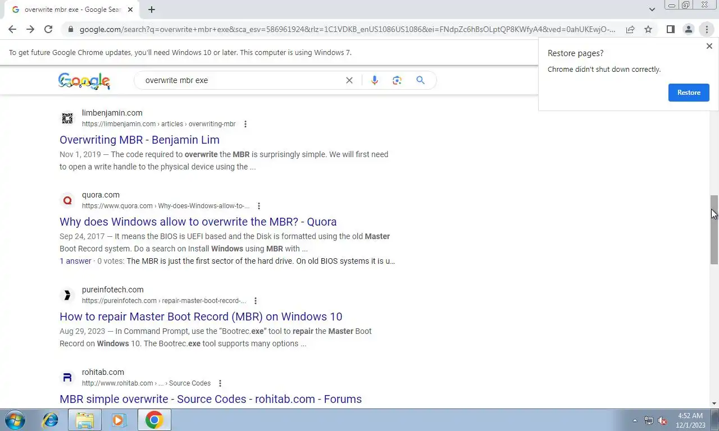Open Windows Media Player from taskbar
Viewport: 719px width, 431px height.
pyautogui.click(x=119, y=420)
